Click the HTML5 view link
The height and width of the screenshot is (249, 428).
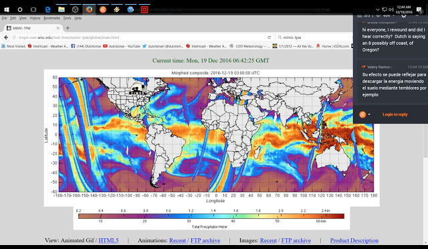tap(108, 240)
